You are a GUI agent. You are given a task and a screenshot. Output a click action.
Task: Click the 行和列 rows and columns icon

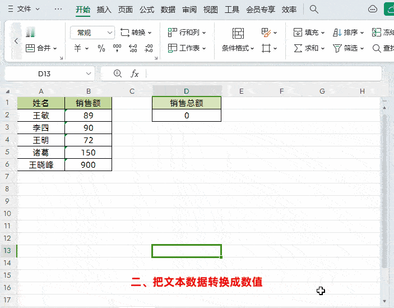pyautogui.click(x=173, y=33)
